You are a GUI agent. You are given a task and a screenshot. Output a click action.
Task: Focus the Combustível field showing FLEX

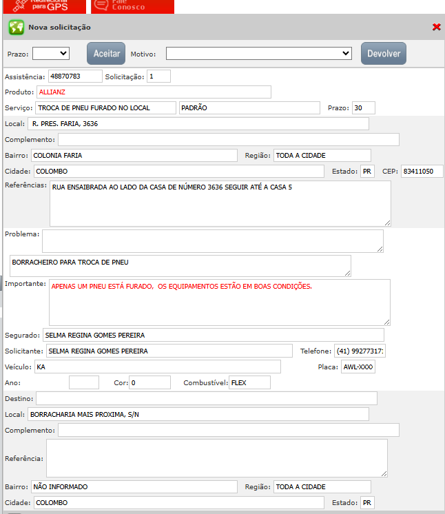(249, 382)
